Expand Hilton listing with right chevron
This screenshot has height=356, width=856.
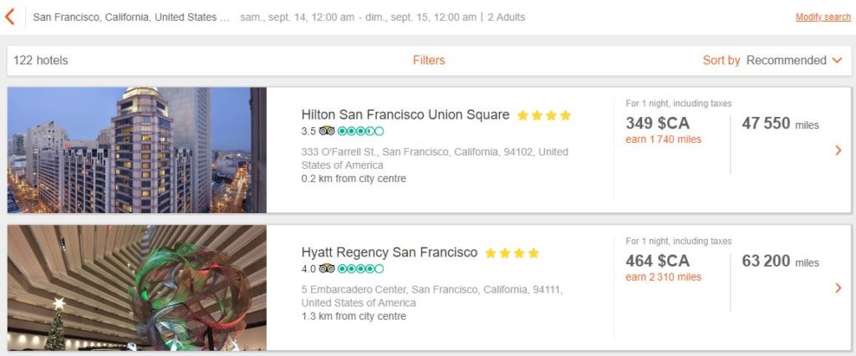838,150
